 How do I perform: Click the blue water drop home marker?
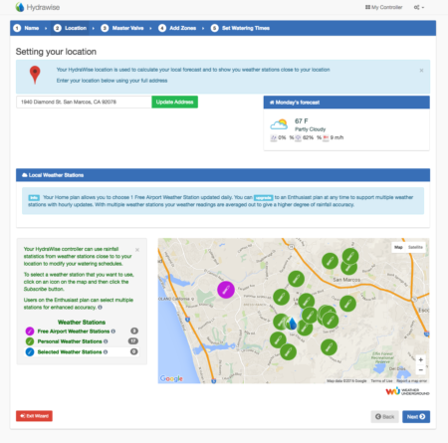pos(292,323)
